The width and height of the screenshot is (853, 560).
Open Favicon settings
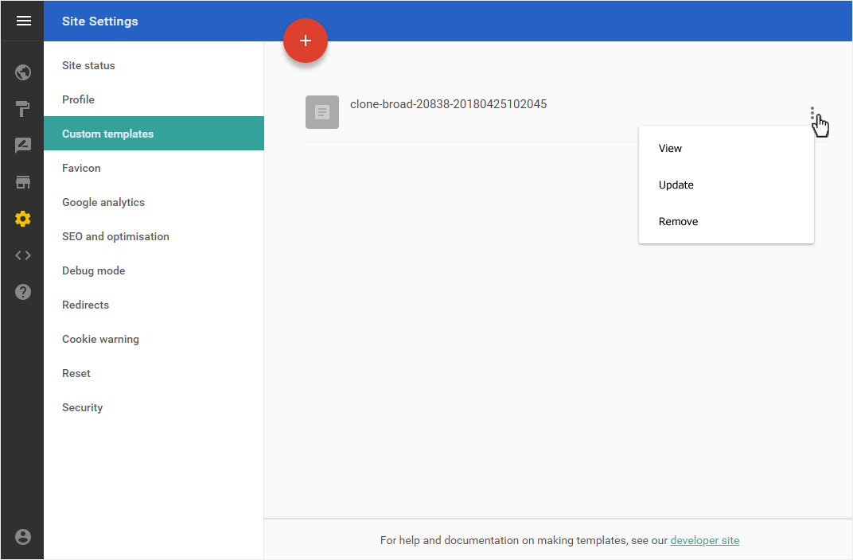[x=154, y=168]
